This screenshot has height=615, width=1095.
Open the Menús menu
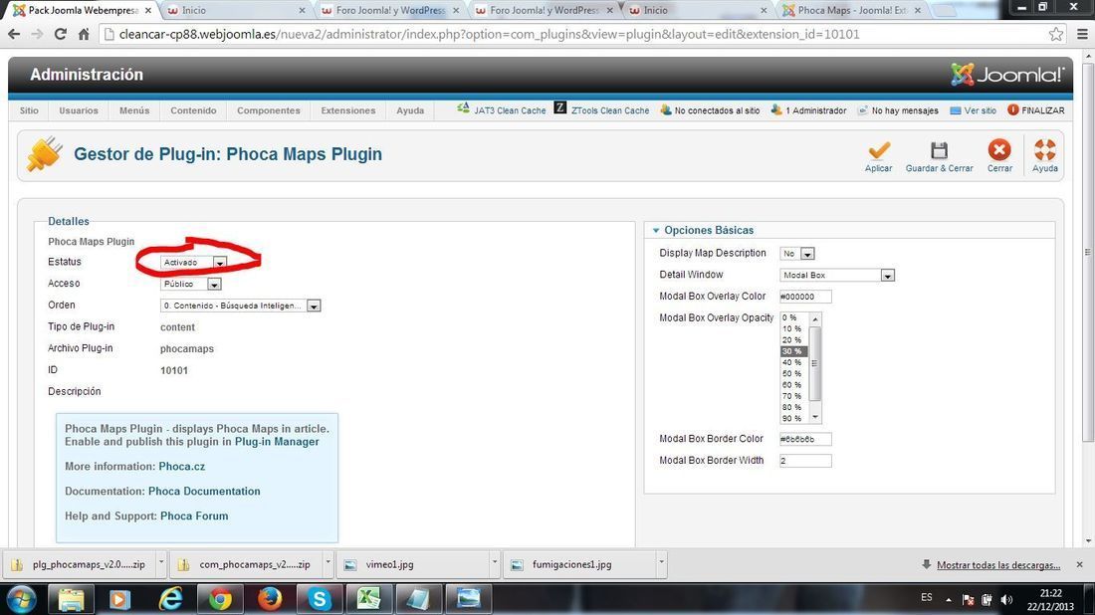click(x=134, y=110)
